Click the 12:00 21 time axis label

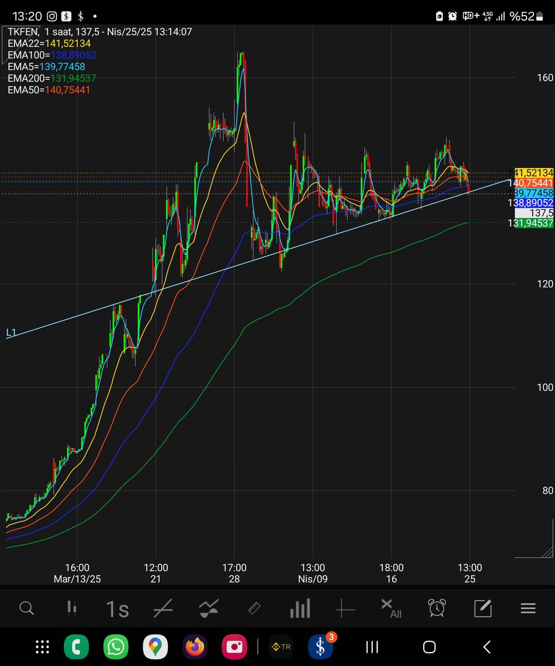pyautogui.click(x=156, y=573)
